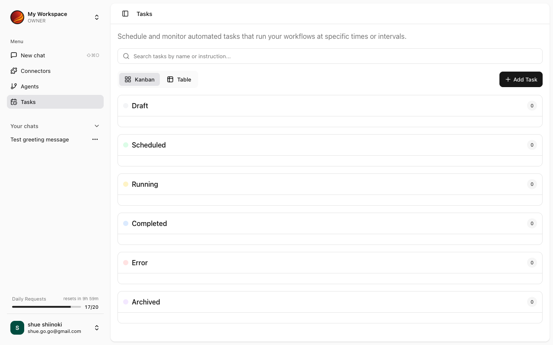Click the shue shiinoki profile avatar

(x=17, y=328)
